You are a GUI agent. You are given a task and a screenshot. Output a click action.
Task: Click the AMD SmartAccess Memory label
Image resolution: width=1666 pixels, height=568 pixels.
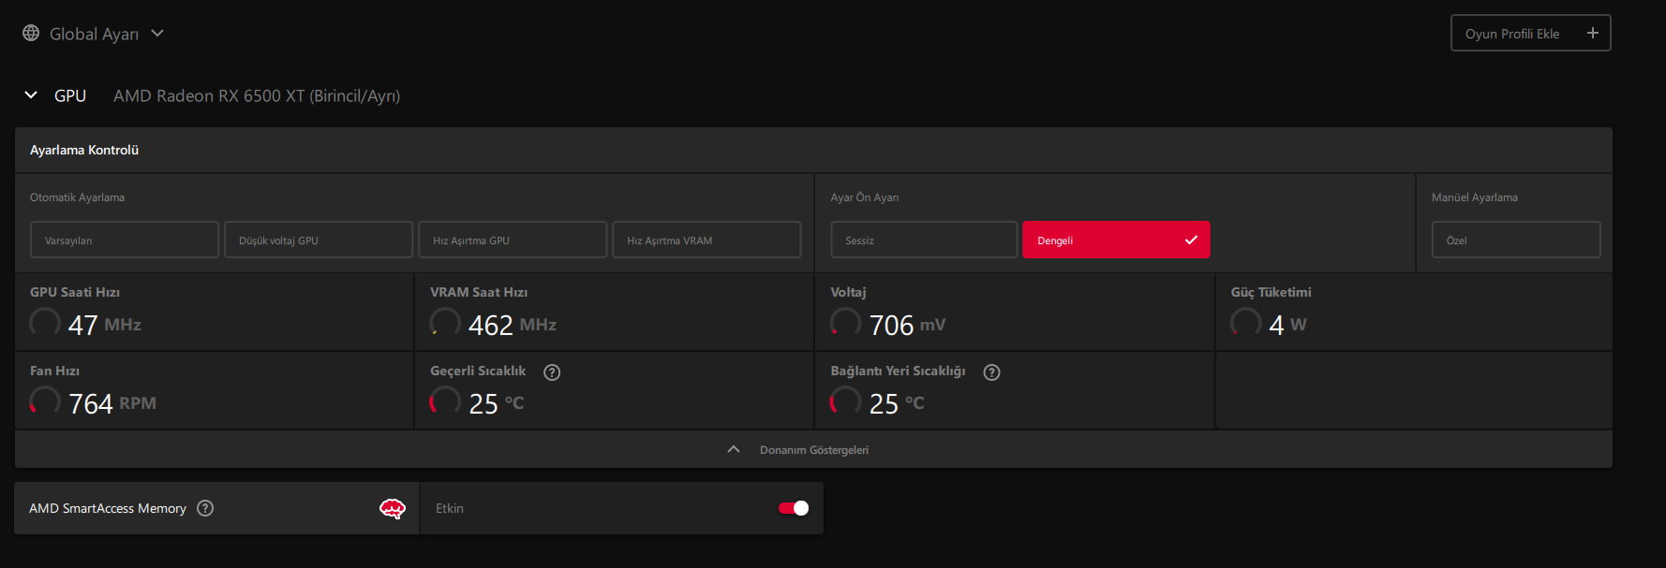[x=108, y=508]
